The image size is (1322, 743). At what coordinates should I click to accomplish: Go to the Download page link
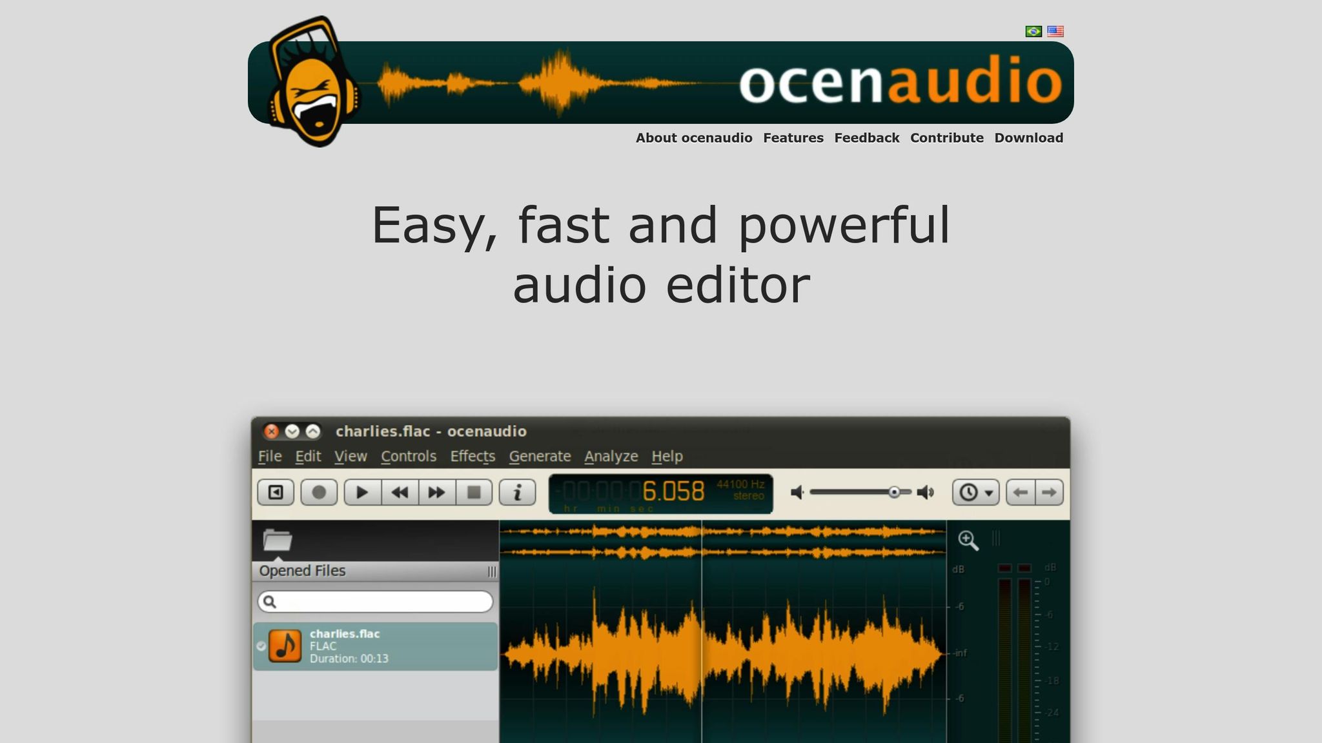1028,138
